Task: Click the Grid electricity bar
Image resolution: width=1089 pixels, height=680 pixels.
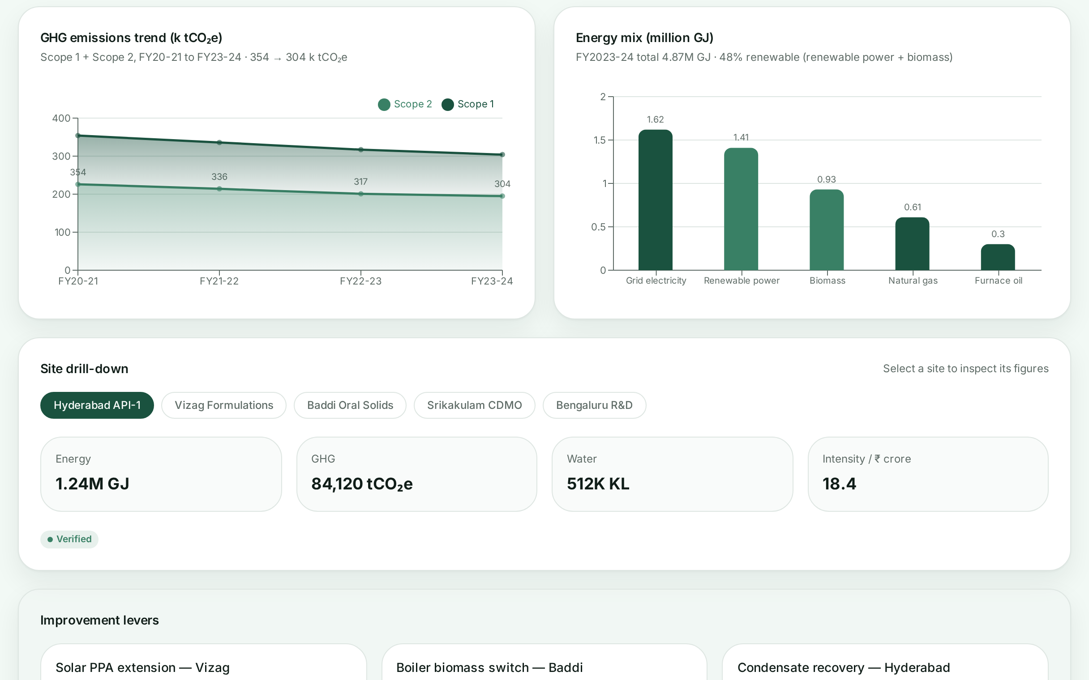Action: tap(656, 200)
